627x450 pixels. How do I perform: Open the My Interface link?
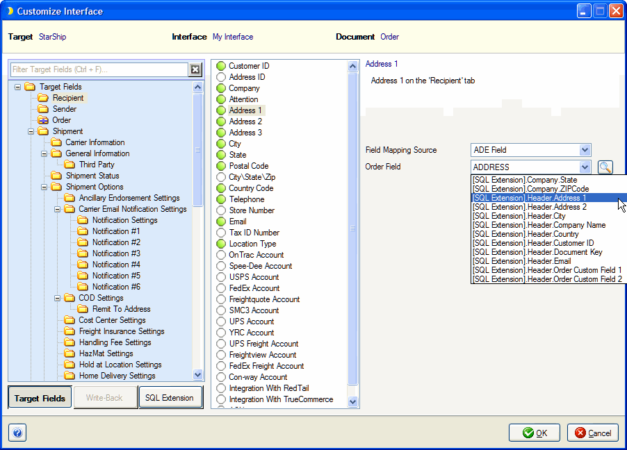point(233,37)
